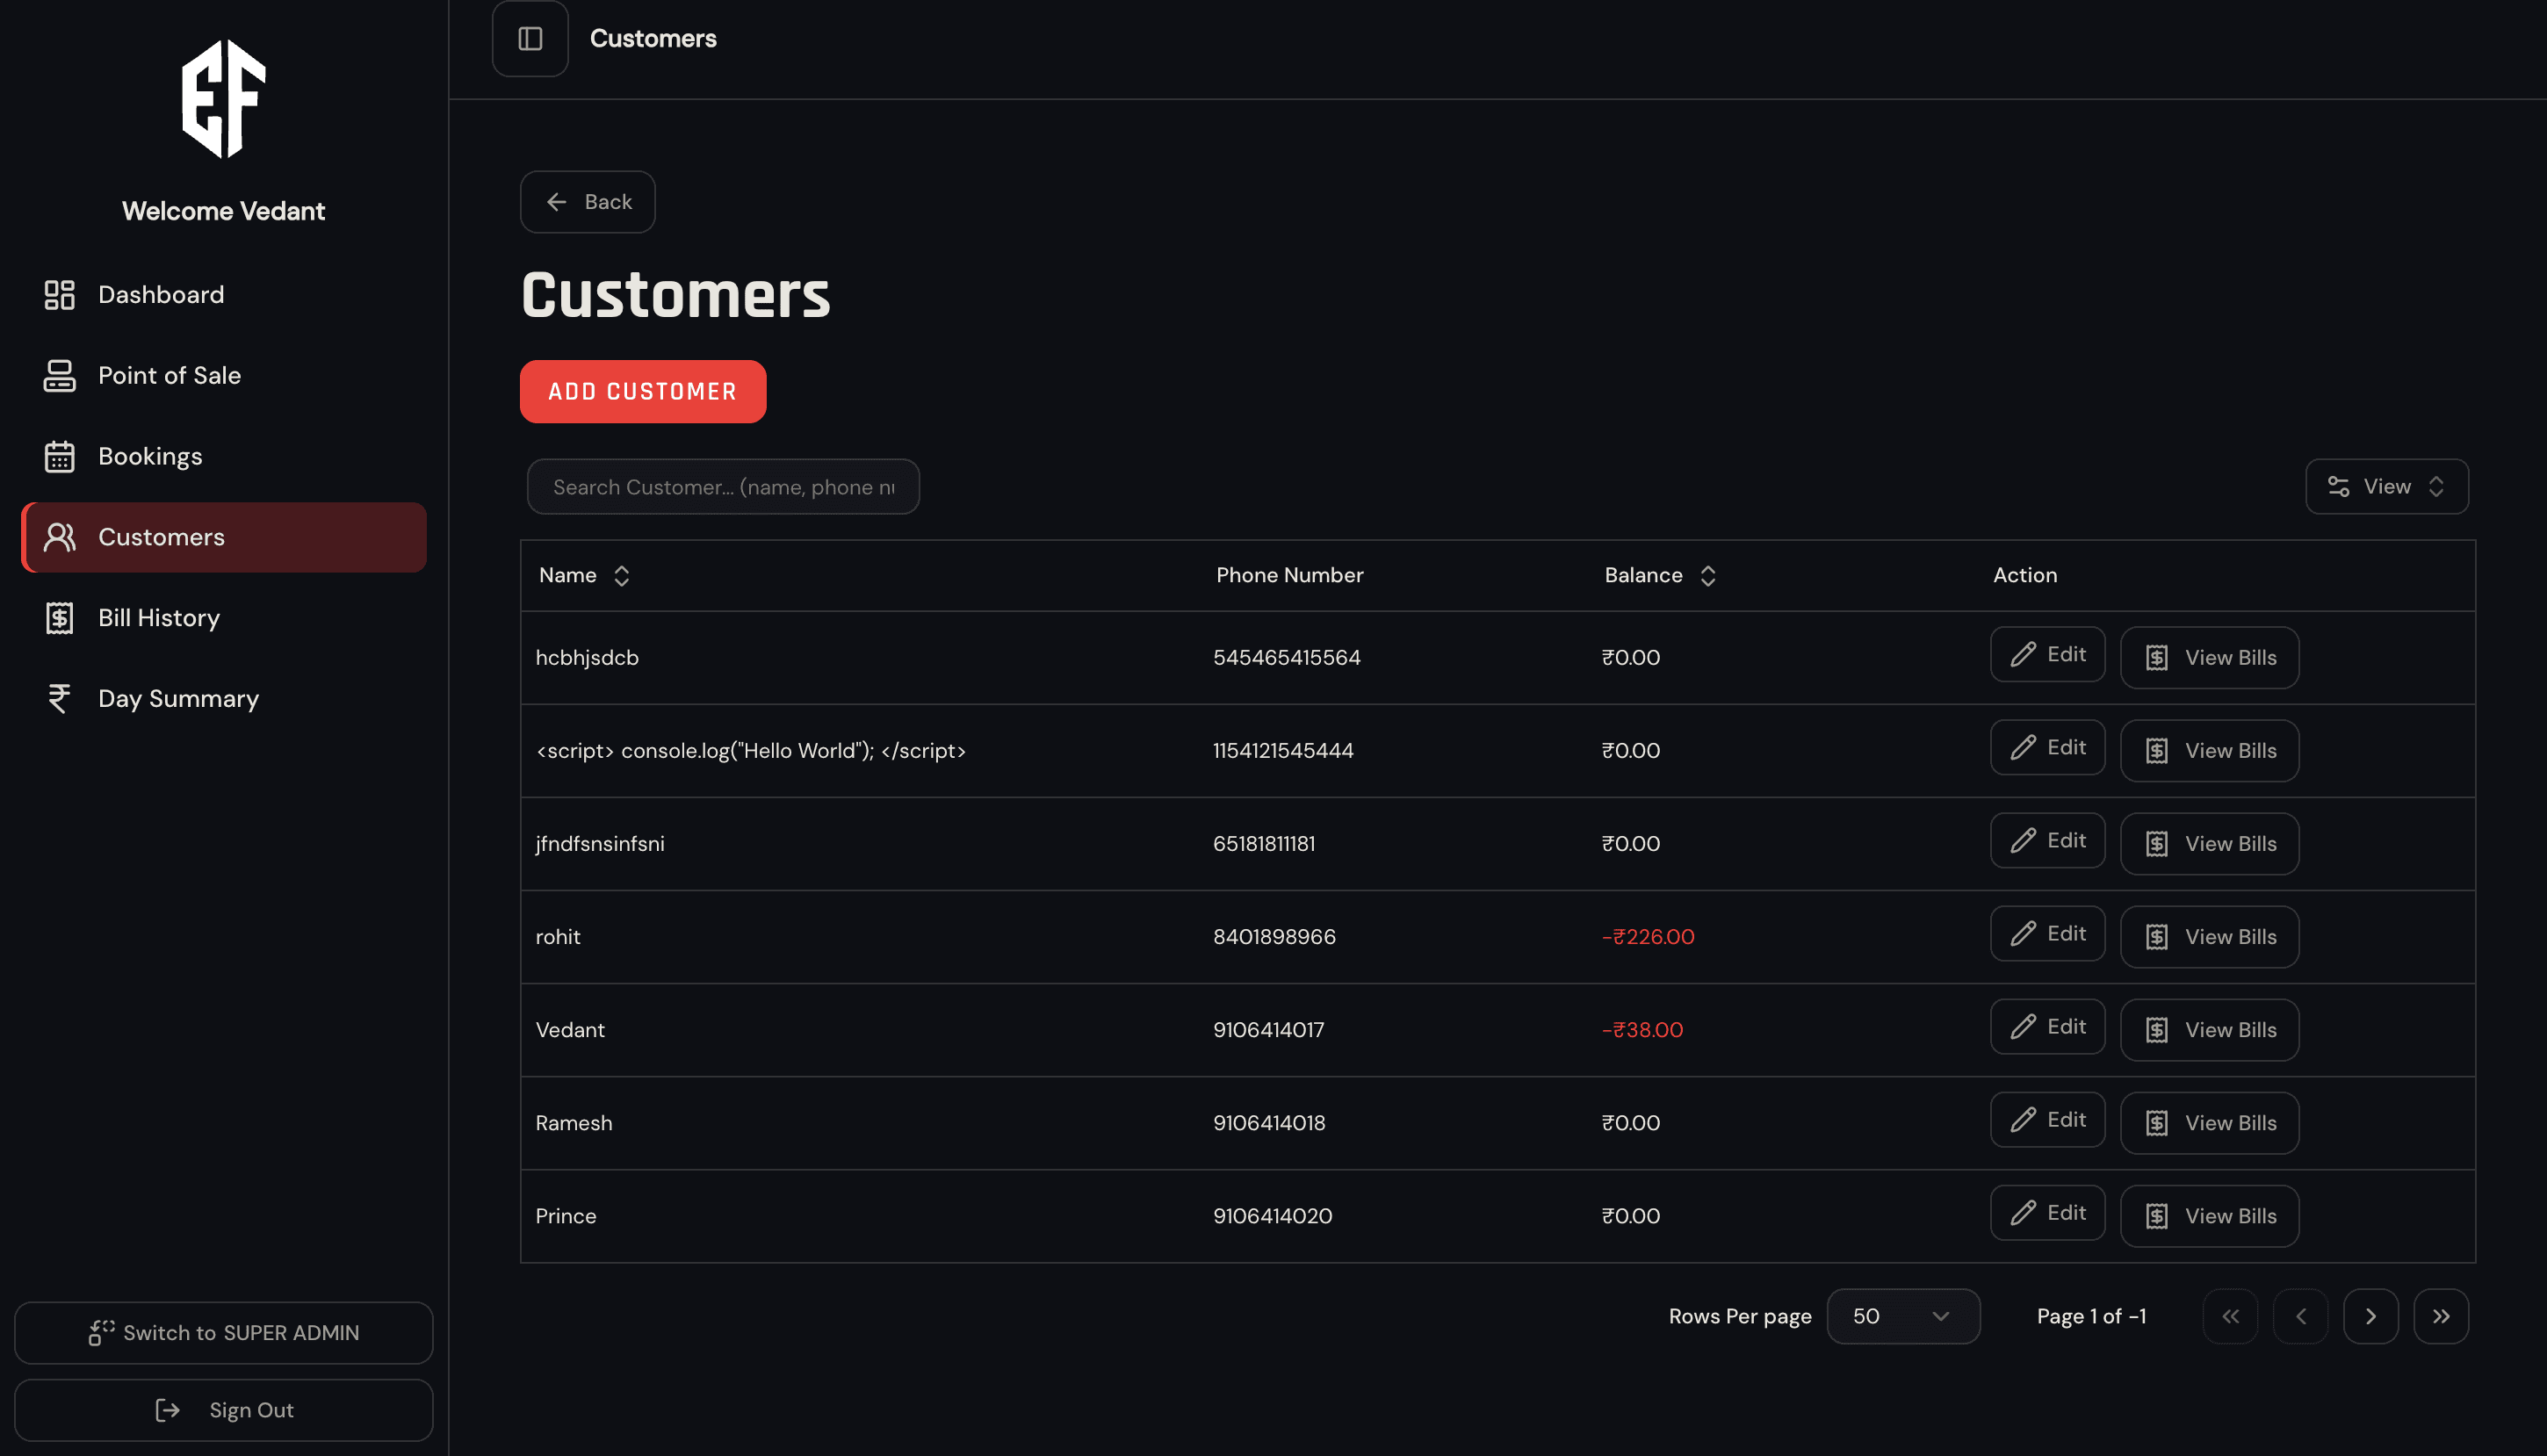The height and width of the screenshot is (1456, 2547).
Task: Click the Back button
Action: pyautogui.click(x=588, y=202)
